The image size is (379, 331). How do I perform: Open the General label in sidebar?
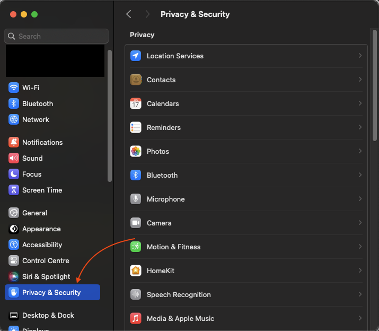(x=34, y=213)
